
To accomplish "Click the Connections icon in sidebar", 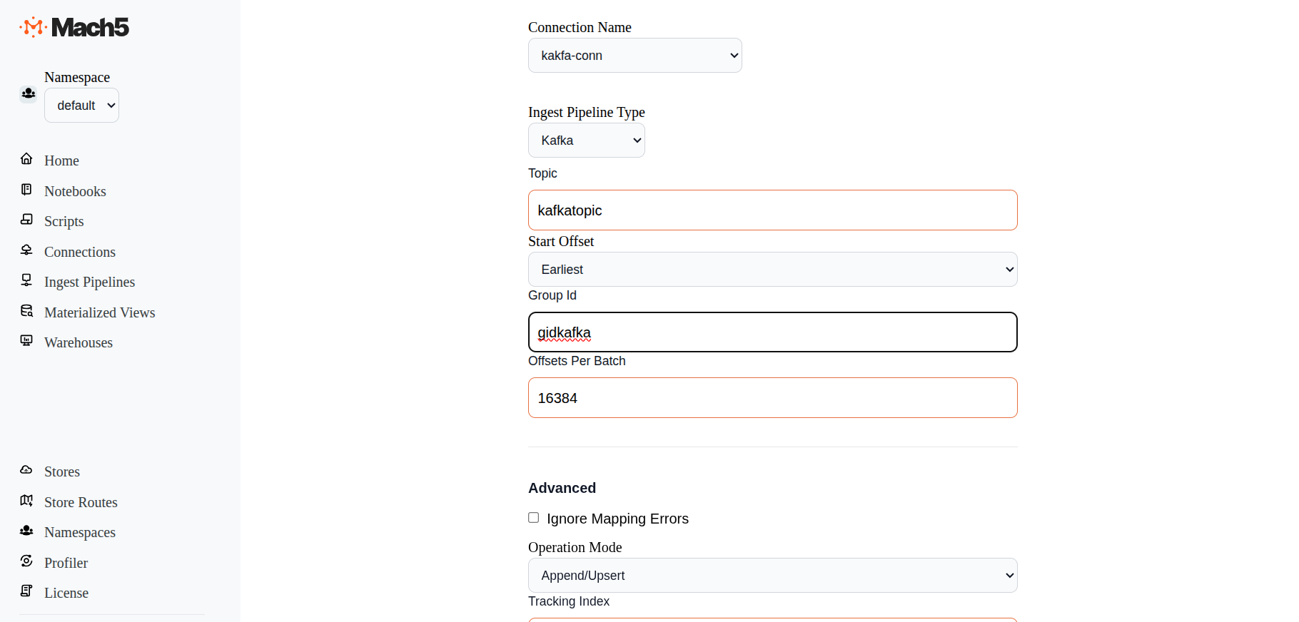I will pos(26,250).
